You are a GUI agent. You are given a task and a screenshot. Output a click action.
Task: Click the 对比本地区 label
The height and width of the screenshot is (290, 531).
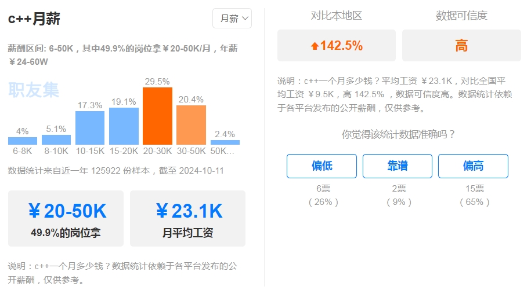coord(337,16)
